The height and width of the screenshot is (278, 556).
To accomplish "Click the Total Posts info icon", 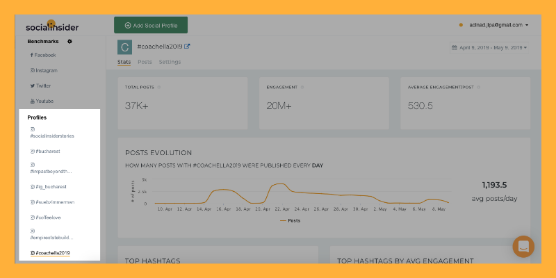I will coord(158,88).
